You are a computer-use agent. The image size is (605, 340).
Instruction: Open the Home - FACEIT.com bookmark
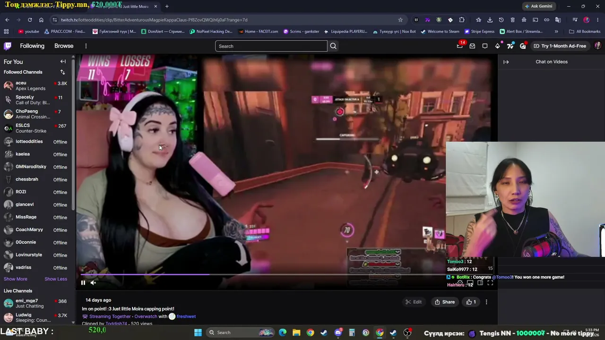(x=259, y=31)
